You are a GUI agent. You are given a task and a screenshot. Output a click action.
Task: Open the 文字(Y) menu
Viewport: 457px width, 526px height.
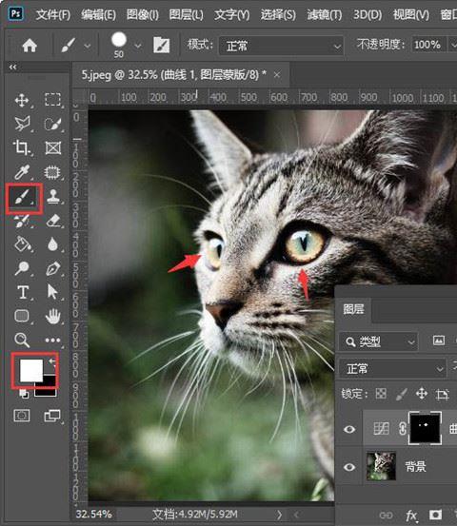pos(231,15)
